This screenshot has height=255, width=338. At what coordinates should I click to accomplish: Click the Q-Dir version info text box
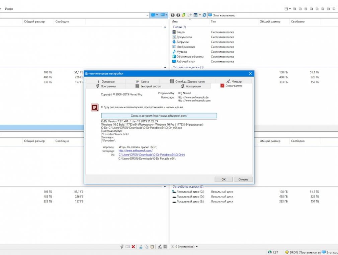point(159,131)
